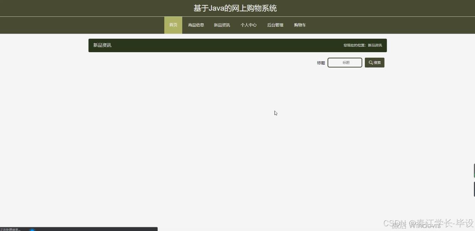The image size is (475, 231).
Task: Click the bottom dark taskbar strip
Action: point(79,229)
